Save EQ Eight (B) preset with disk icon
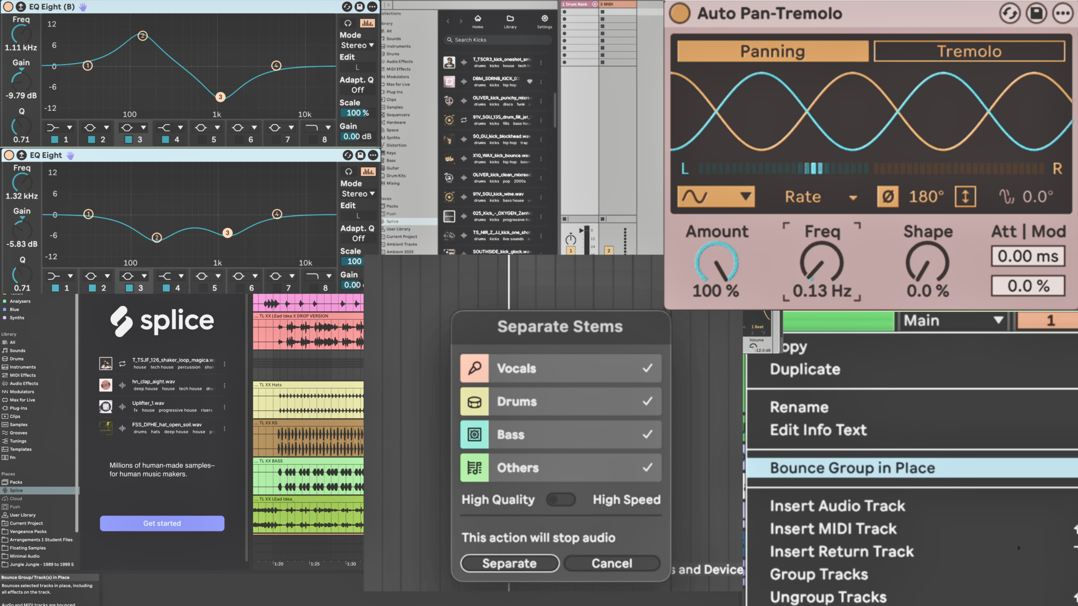Image resolution: width=1078 pixels, height=606 pixels. click(x=360, y=7)
